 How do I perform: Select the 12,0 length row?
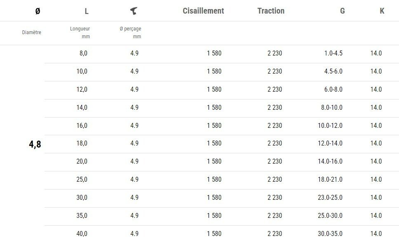point(82,90)
